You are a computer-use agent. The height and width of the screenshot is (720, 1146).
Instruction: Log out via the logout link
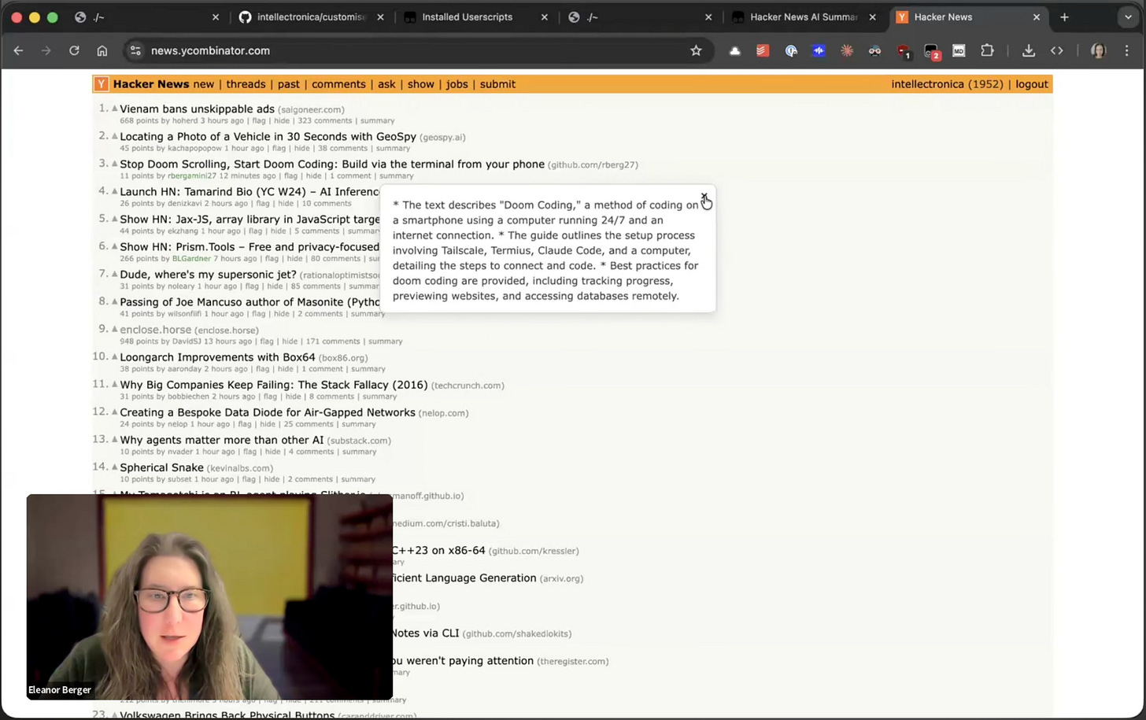pyautogui.click(x=1031, y=84)
